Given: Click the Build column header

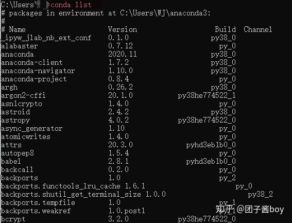Looking at the screenshot, I should point(226,29).
